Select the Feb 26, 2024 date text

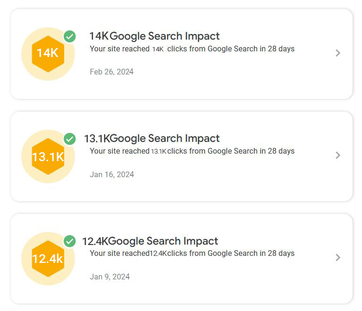[111, 72]
